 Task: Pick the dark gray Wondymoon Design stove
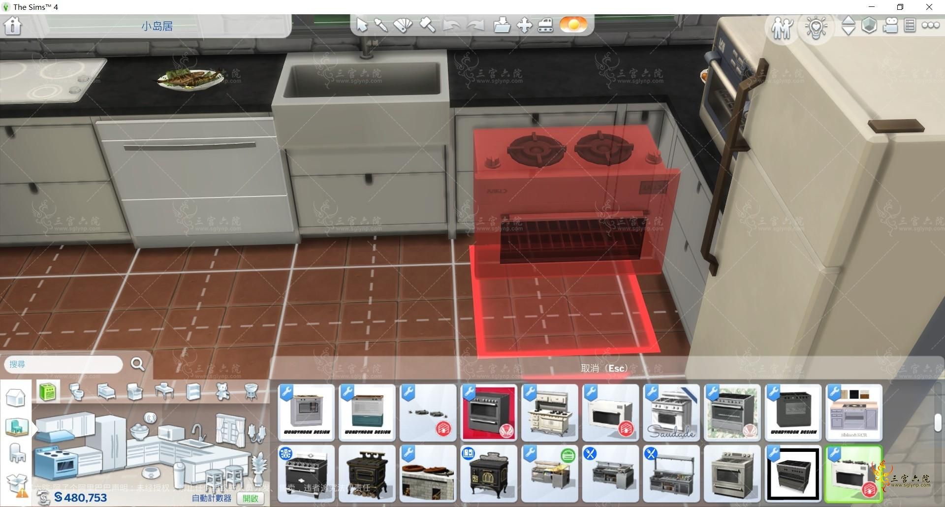[x=793, y=412]
